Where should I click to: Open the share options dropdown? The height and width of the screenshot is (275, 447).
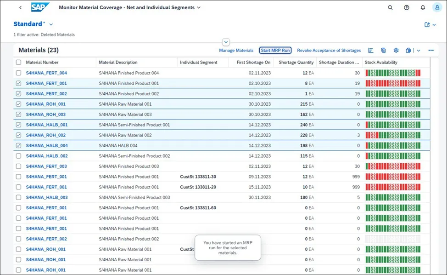[430, 25]
